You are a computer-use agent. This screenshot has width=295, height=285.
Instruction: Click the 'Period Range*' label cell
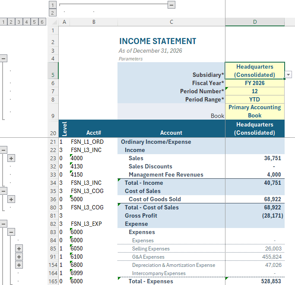pos(171,99)
